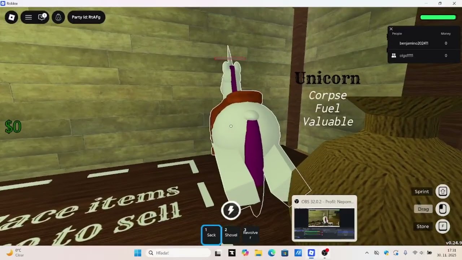
Task: Click the Store label
Action: tap(423, 226)
